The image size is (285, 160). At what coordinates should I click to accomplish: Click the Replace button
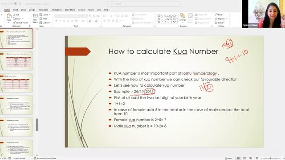tap(220, 19)
